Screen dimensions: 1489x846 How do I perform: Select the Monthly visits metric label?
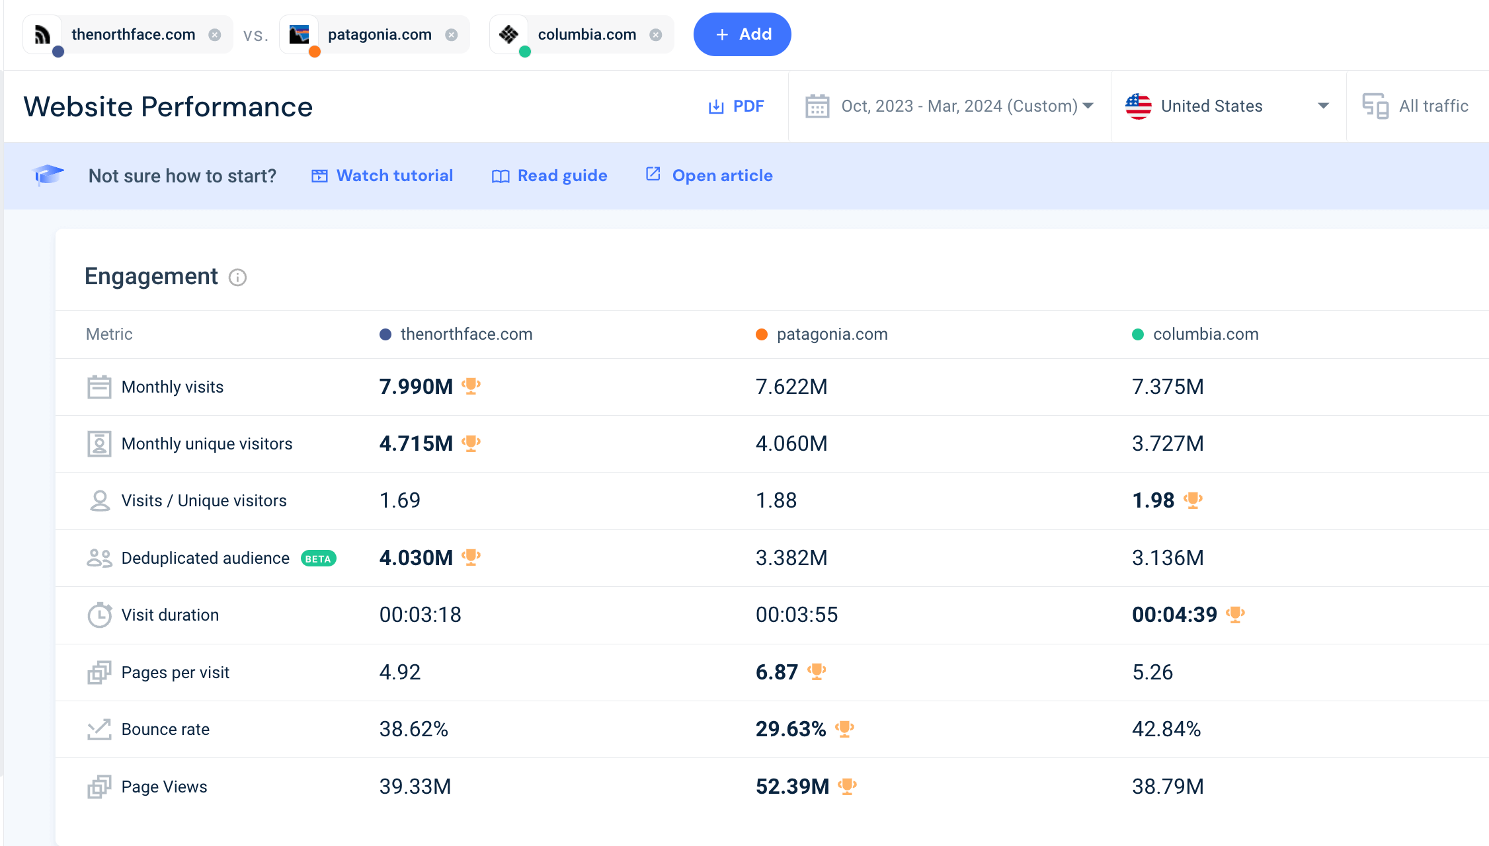pos(173,387)
